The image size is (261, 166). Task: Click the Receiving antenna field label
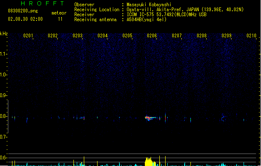pyautogui.click(x=95, y=20)
